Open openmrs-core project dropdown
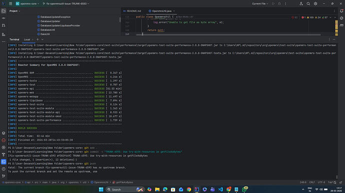The height and width of the screenshot is (193, 345). [x=27, y=3]
